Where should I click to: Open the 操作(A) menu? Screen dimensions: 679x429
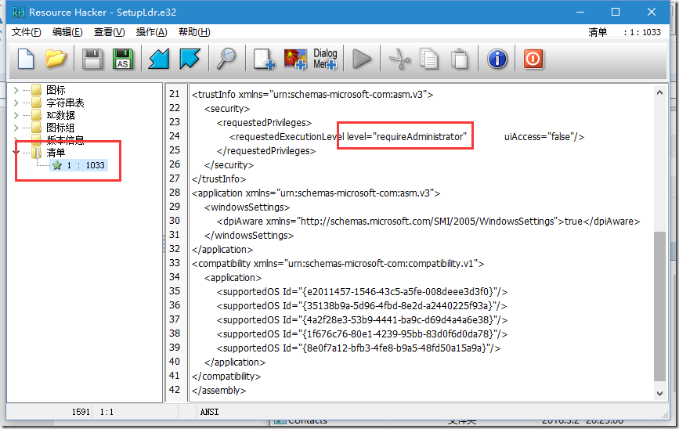(x=151, y=32)
